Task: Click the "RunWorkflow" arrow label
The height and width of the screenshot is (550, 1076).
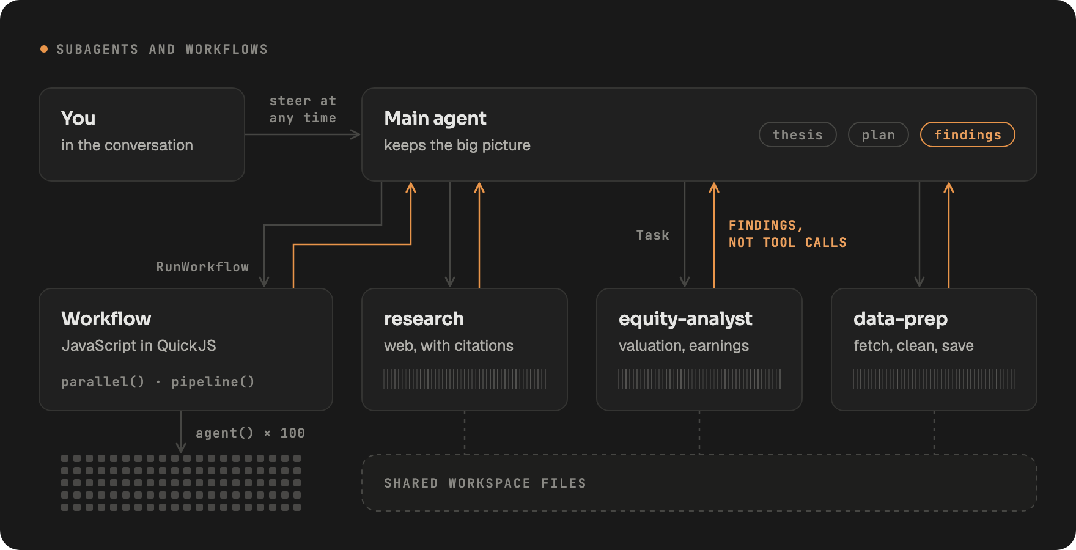Action: [x=202, y=267]
